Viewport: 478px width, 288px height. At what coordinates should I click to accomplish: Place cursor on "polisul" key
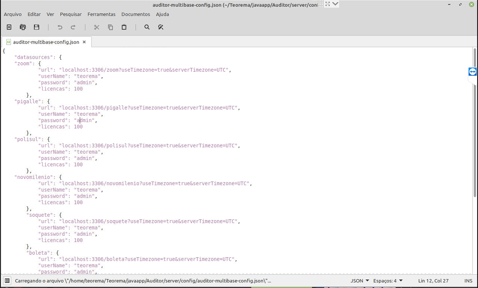pyautogui.click(x=28, y=139)
